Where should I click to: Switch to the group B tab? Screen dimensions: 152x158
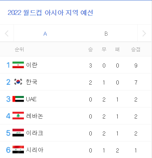[106, 34]
